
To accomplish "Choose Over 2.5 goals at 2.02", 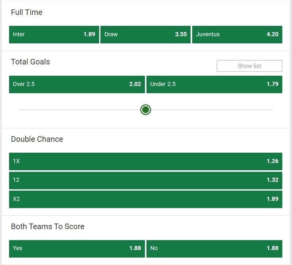I will [77, 84].
